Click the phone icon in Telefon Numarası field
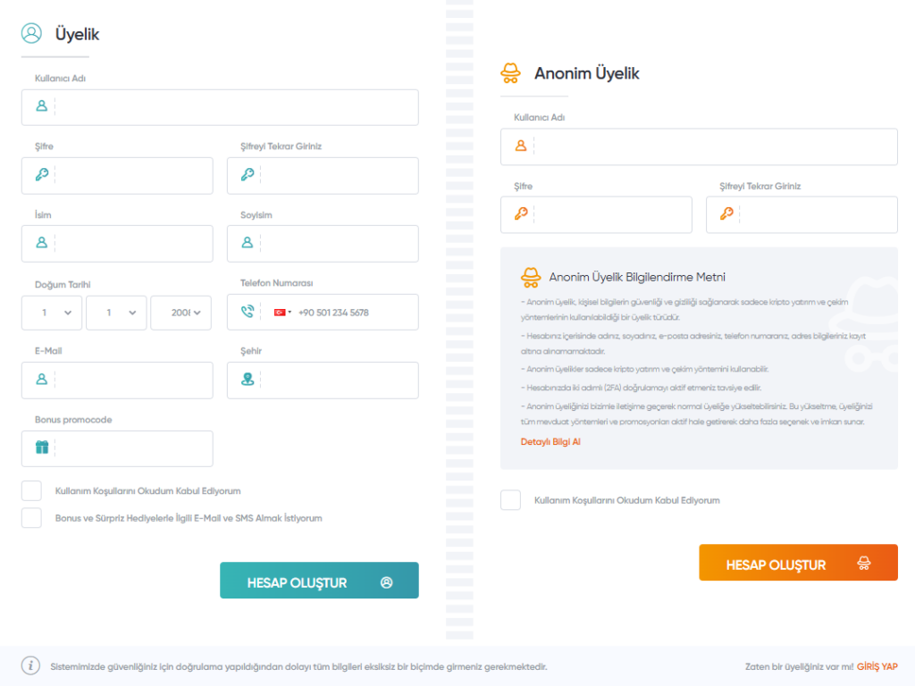 pyautogui.click(x=248, y=312)
